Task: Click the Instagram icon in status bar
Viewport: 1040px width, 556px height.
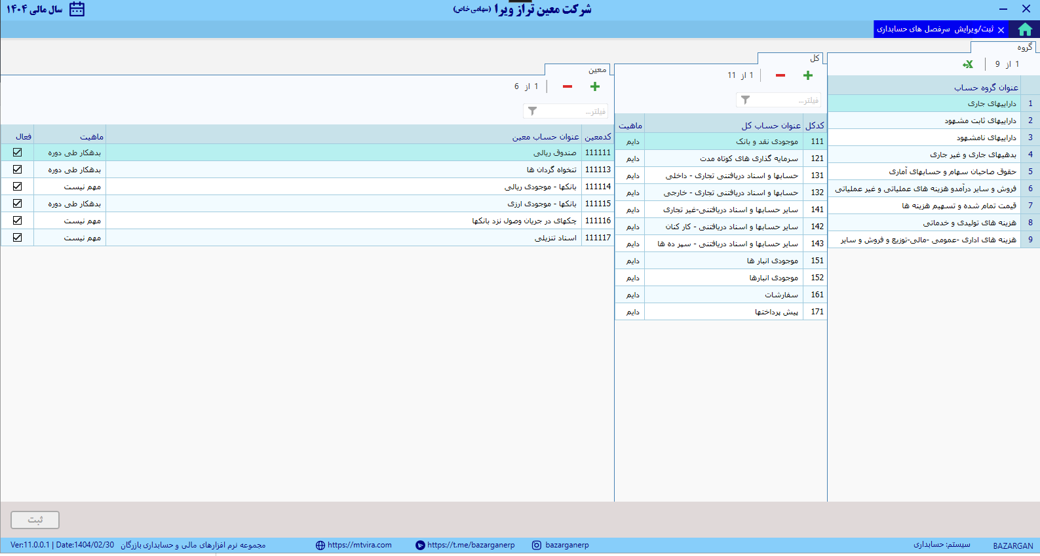Action: pos(537,545)
